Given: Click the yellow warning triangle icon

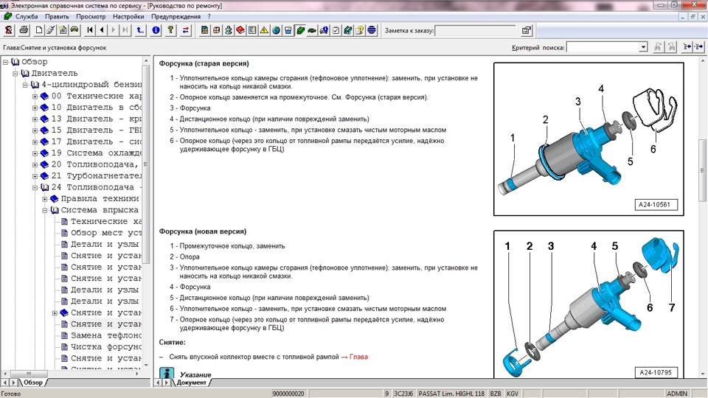Looking at the screenshot, I should coord(264,30).
